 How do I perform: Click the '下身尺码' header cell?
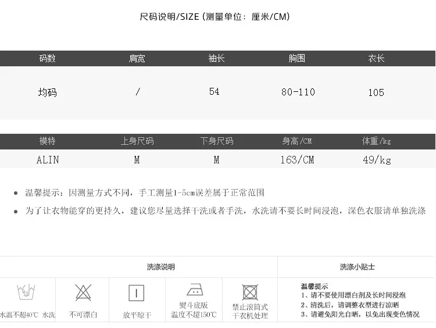coord(217,141)
